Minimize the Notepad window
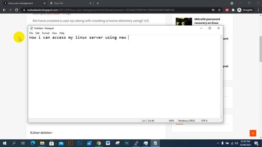The width and height of the screenshot is (262, 147). (x=201, y=28)
